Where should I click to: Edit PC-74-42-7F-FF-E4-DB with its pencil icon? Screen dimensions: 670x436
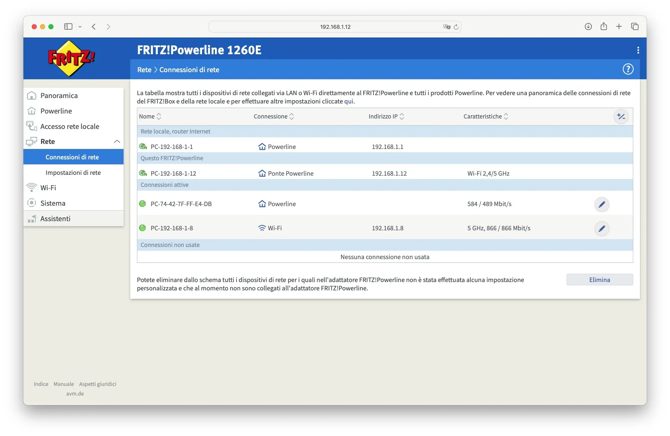(x=602, y=204)
